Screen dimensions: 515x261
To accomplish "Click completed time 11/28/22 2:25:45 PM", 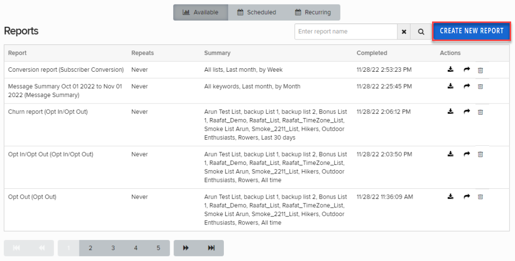I will tap(384, 86).
